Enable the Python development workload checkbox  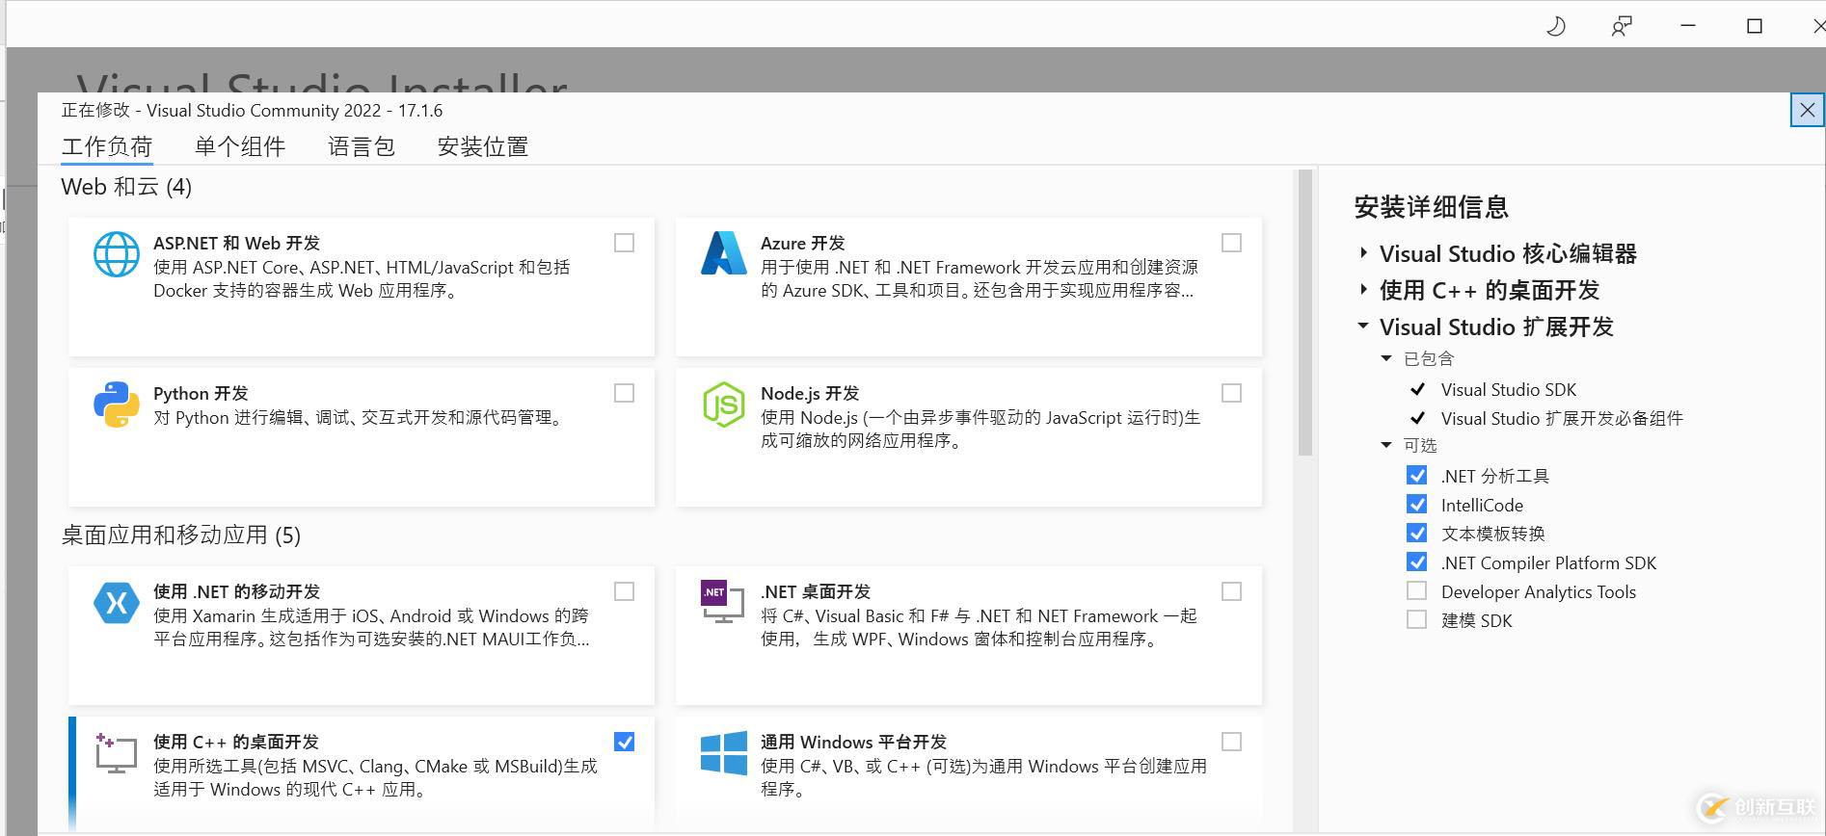[625, 393]
